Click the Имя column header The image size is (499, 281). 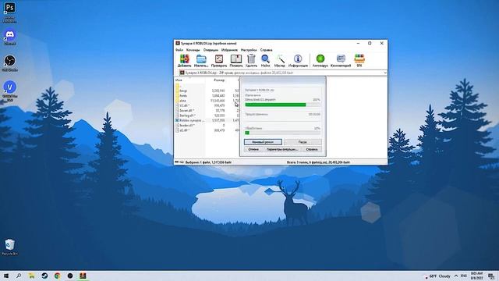point(189,80)
